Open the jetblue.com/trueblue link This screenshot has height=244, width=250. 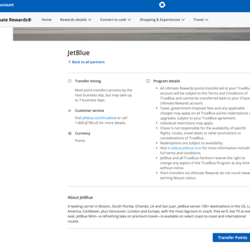coord(99,118)
